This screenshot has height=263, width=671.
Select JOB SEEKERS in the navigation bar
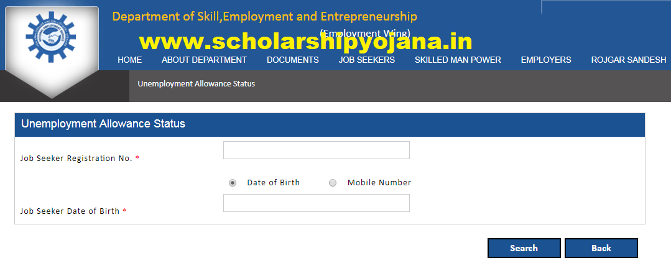pyautogui.click(x=366, y=60)
